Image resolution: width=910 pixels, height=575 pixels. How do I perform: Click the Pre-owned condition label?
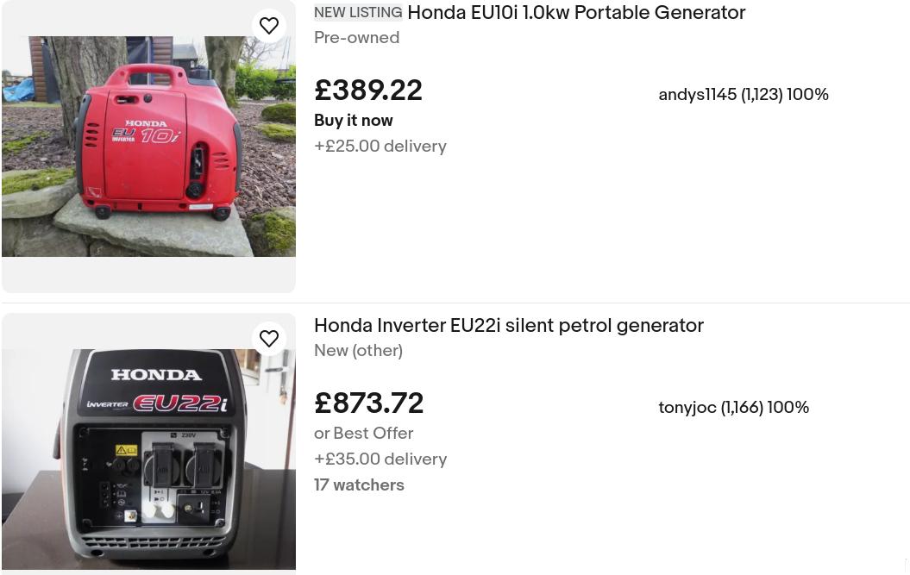[x=356, y=38]
